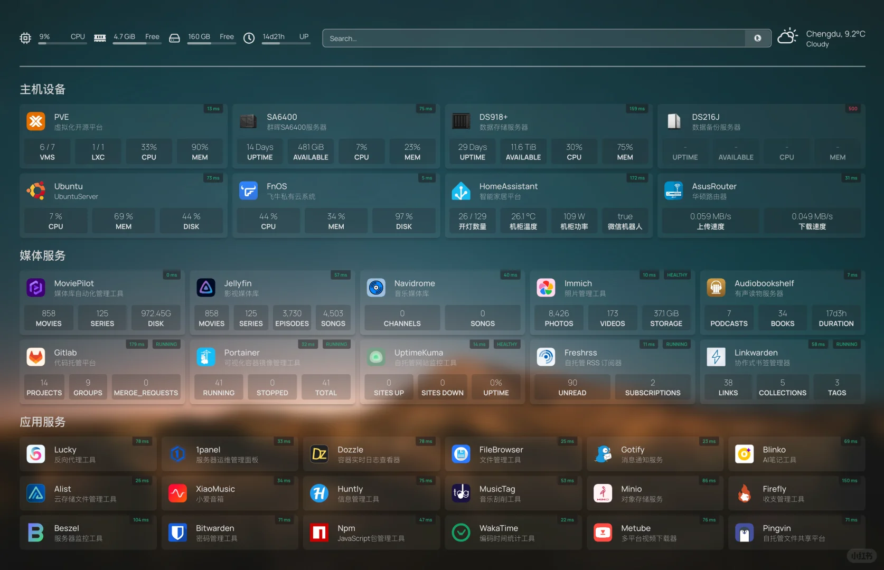Click the Npm icon

coord(319,533)
